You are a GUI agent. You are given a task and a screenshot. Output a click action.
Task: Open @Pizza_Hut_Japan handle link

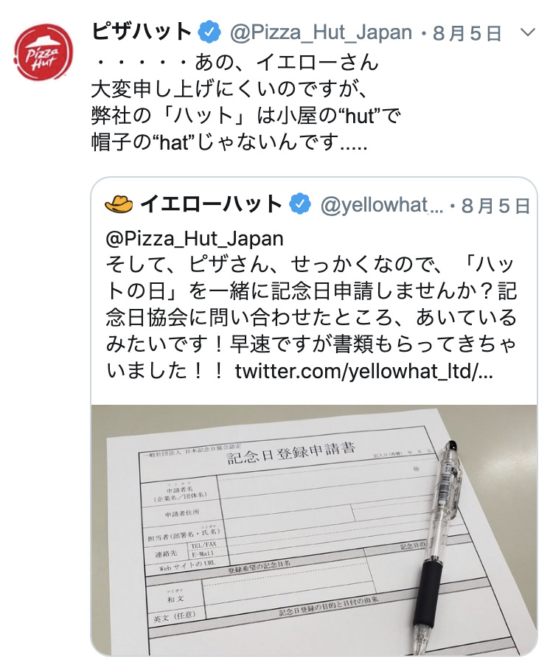click(321, 32)
